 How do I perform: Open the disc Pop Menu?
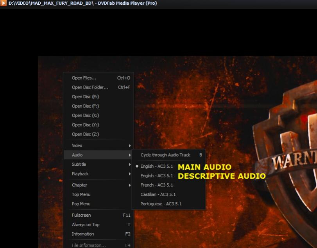click(x=99, y=204)
